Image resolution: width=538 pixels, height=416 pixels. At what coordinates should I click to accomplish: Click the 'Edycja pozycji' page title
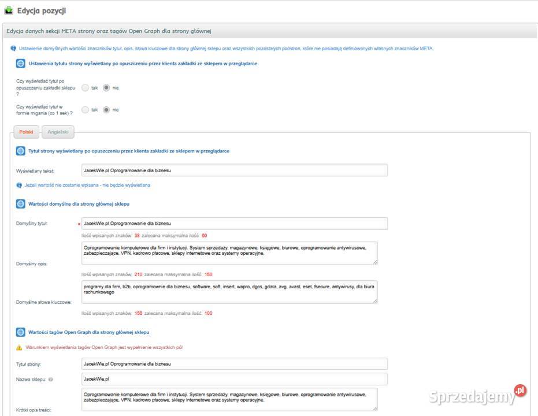click(42, 11)
